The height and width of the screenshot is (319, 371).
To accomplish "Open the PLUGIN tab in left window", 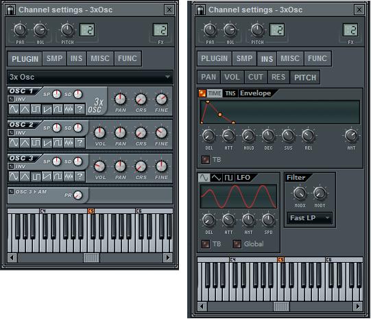I will pyautogui.click(x=25, y=58).
